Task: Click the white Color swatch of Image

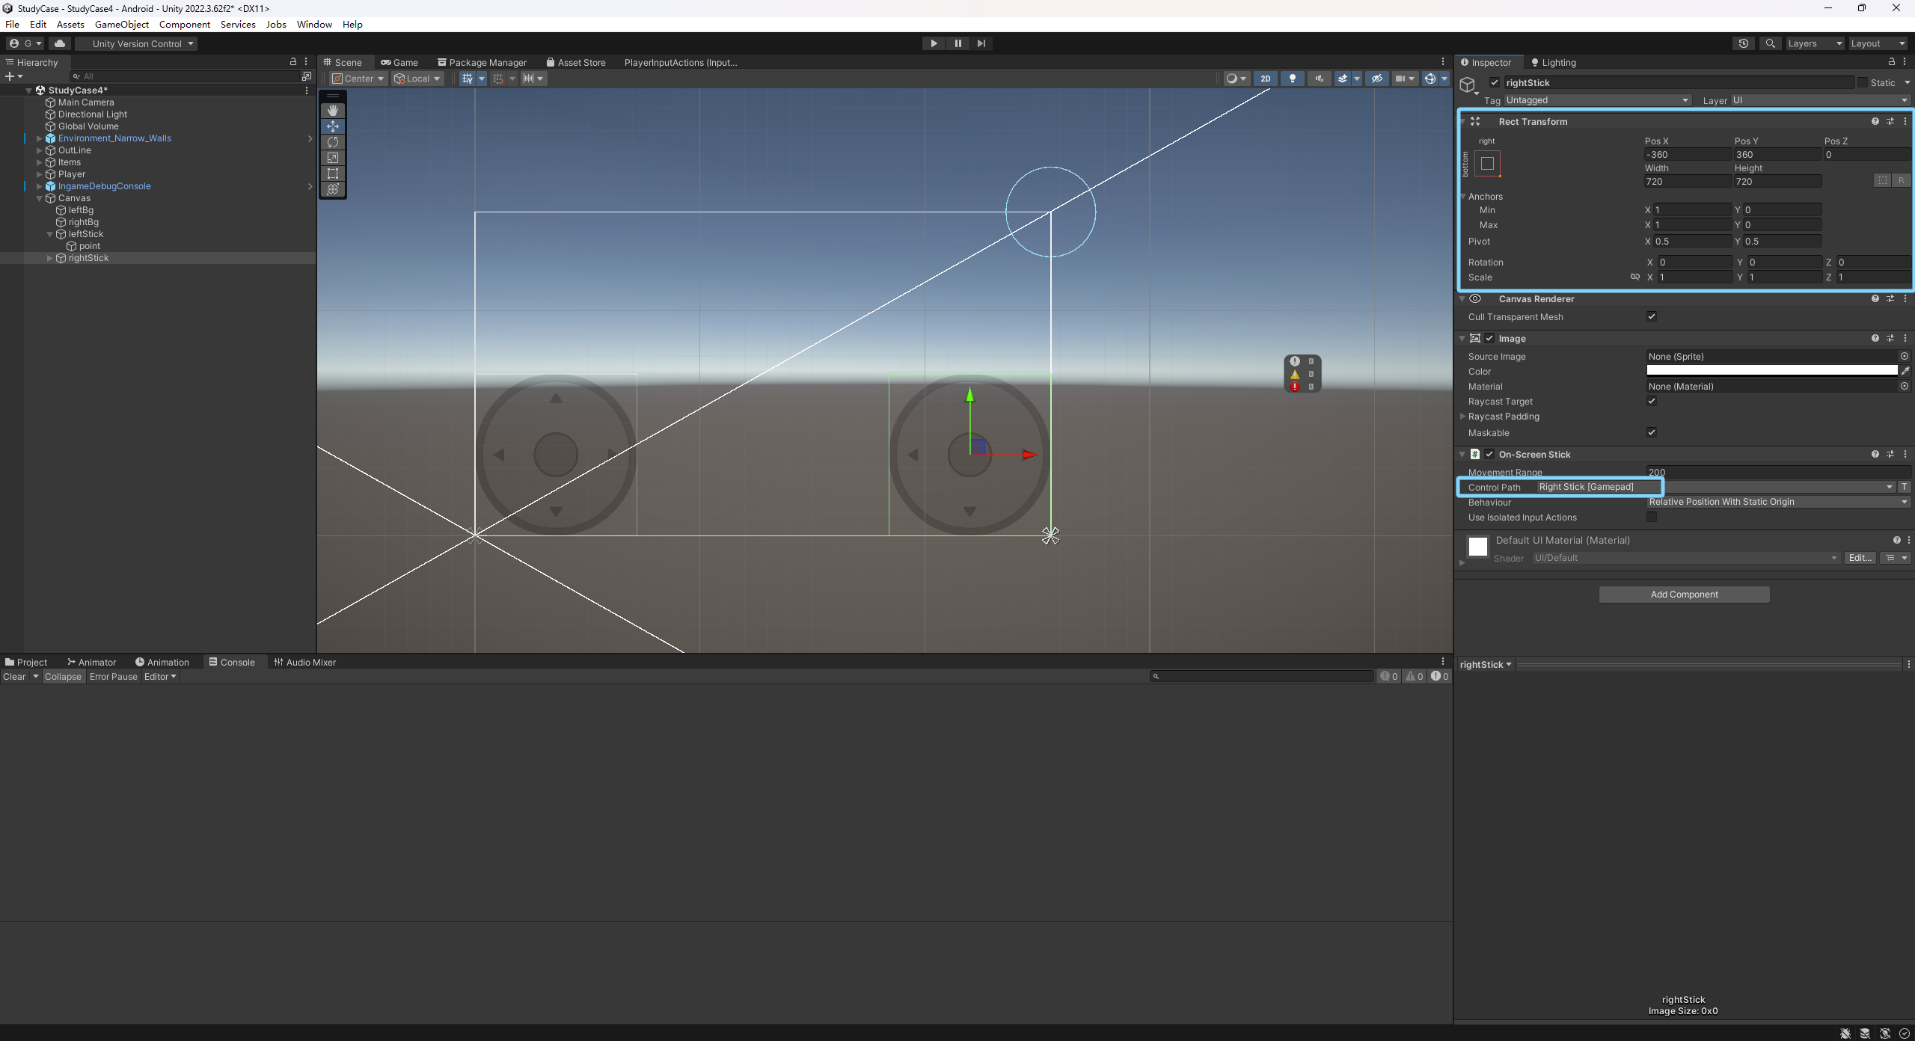Action: click(x=1771, y=371)
